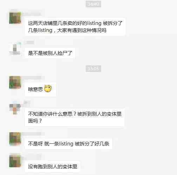Open avatar beside 不是呀 就一条listing message
Screen dimensions: 177x175
click(15, 139)
